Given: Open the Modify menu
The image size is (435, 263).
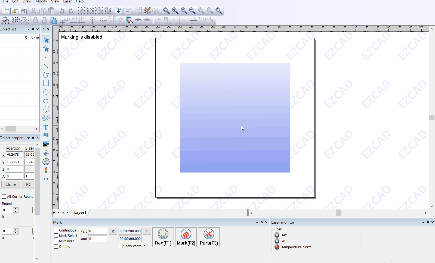Looking at the screenshot, I should coord(41,1).
